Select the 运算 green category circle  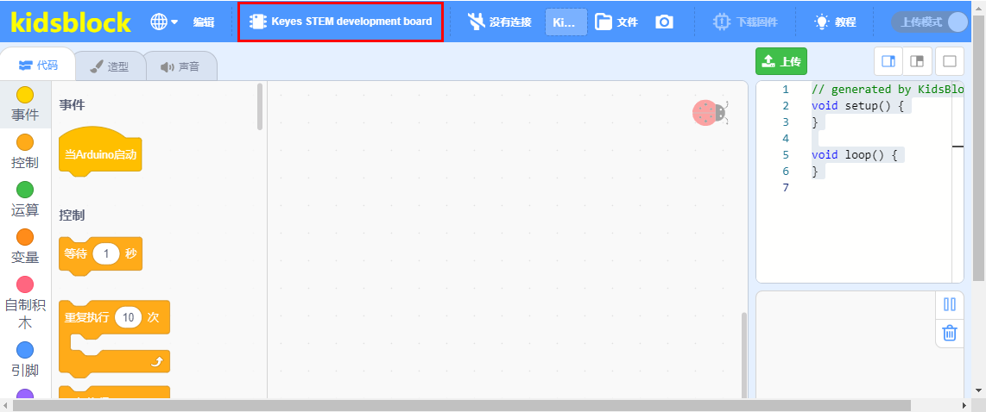pos(24,189)
